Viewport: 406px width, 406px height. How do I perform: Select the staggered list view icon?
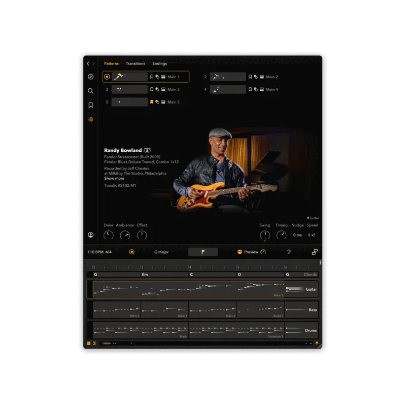click(x=94, y=344)
